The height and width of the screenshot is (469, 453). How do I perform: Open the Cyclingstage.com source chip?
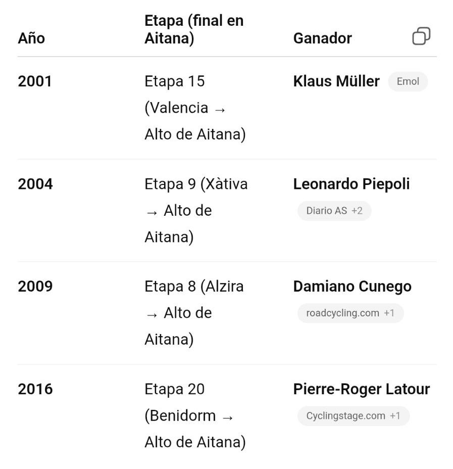click(x=353, y=416)
